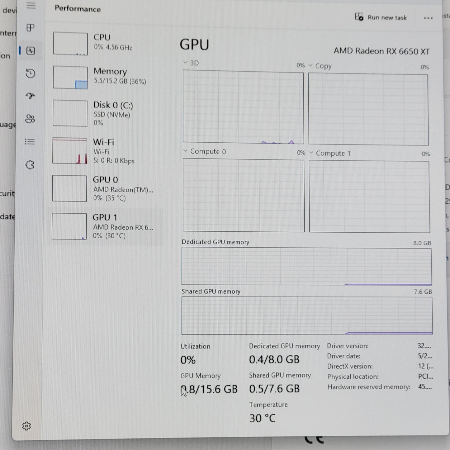Click the 30 °C temperature value
Viewport: 450px width, 450px height.
coord(263,418)
